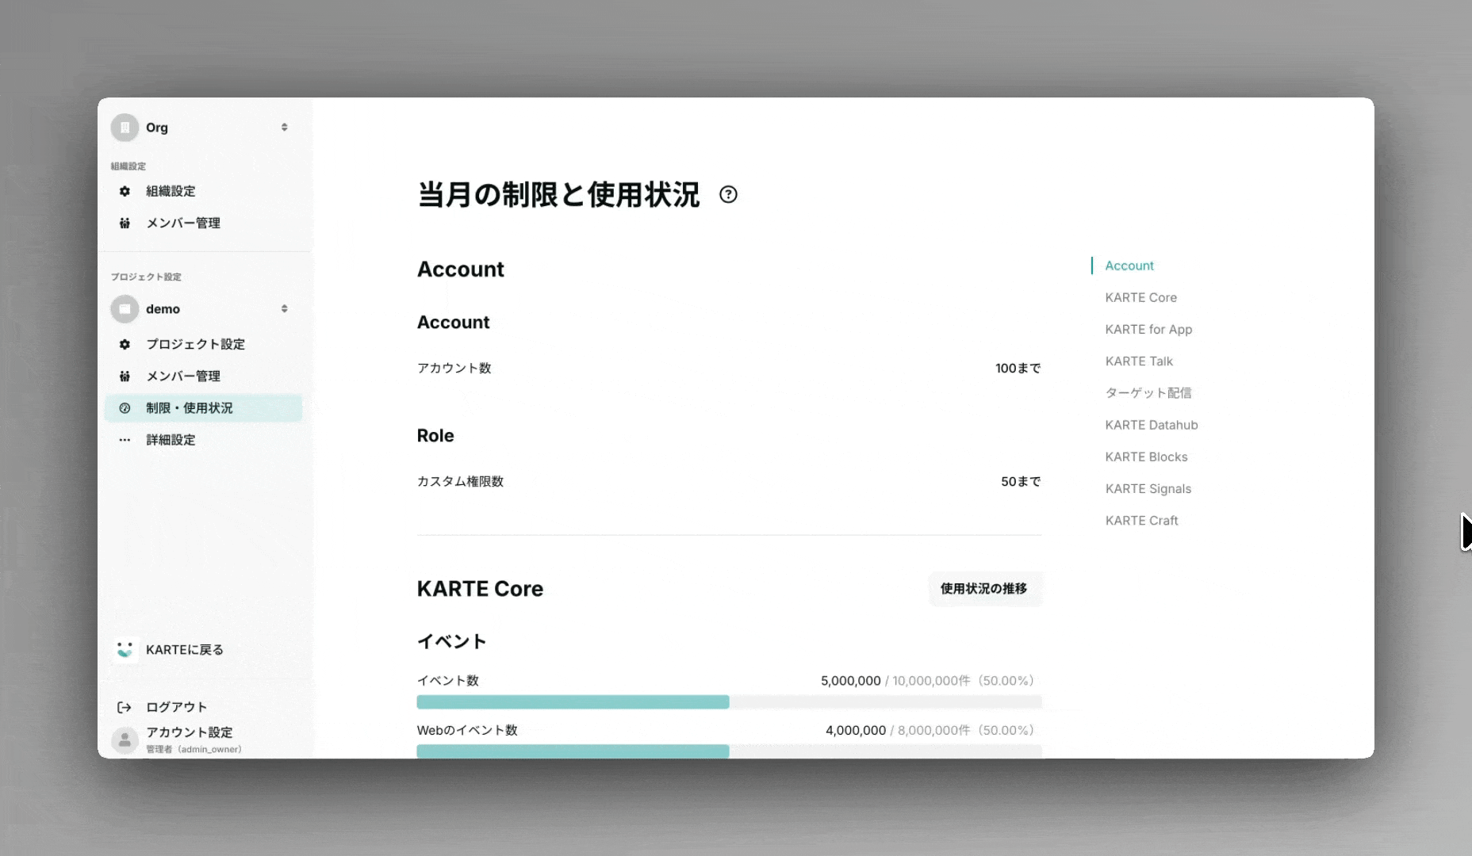Expand the demo project switcher arrows
This screenshot has height=856, width=1472.
click(x=284, y=309)
